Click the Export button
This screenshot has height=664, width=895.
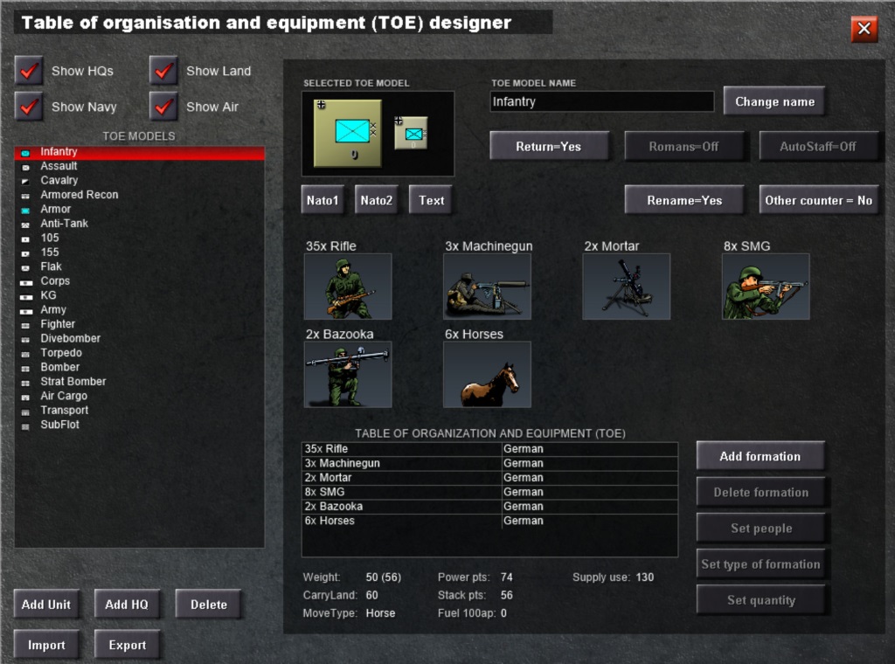(127, 645)
